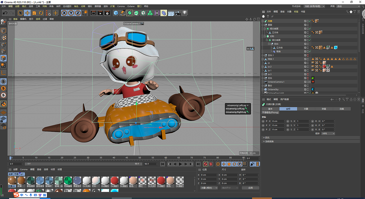
Task: Play the animation forward
Action: coord(181,164)
